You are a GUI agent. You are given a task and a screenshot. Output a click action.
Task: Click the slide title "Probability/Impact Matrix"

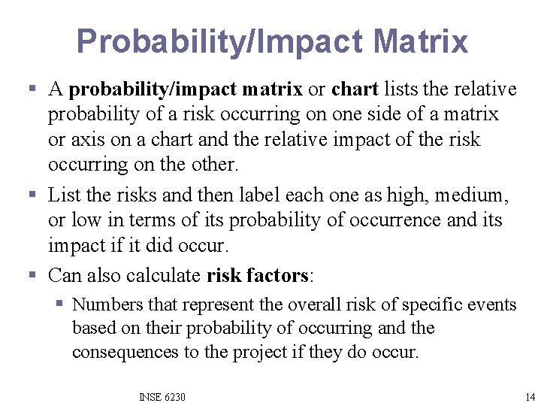coord(272,41)
